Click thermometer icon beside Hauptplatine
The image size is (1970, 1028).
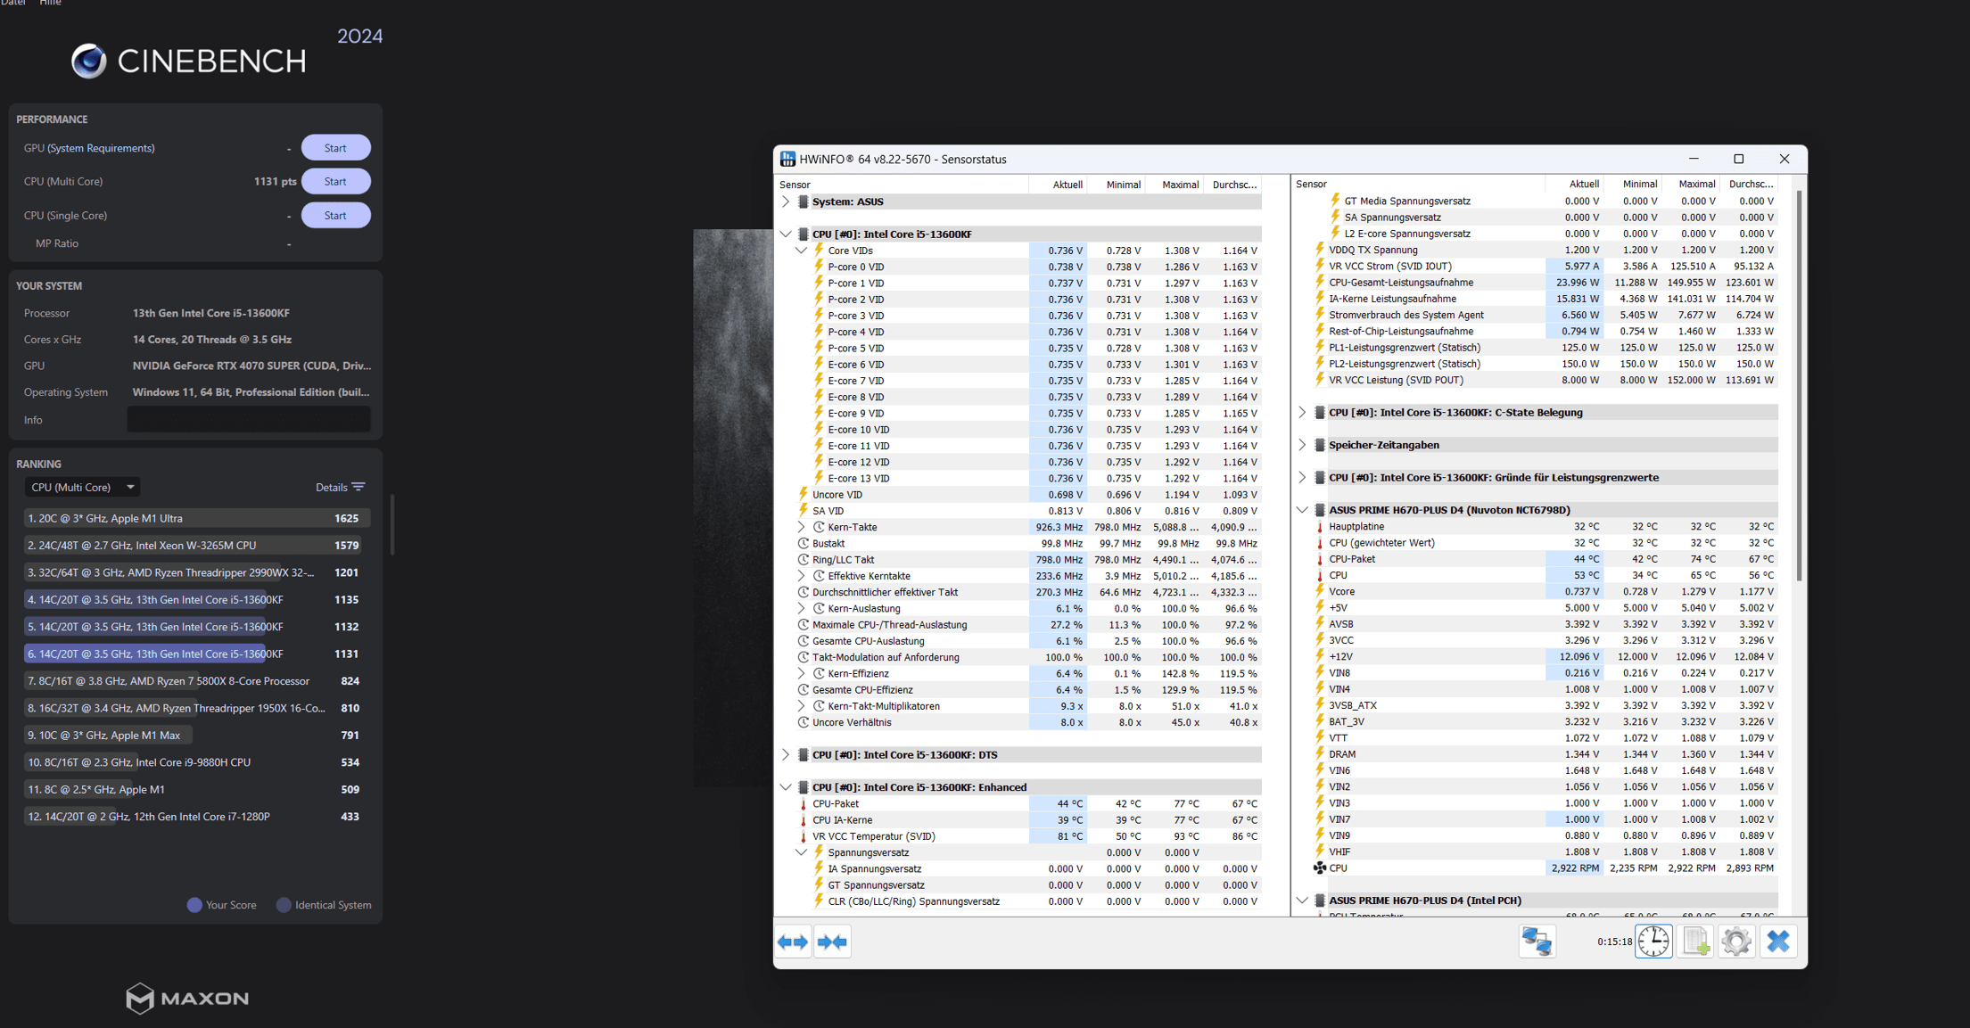coord(1320,526)
